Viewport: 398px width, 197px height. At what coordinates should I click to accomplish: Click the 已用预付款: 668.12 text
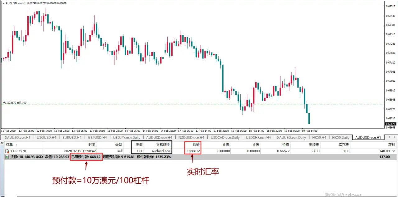point(86,157)
